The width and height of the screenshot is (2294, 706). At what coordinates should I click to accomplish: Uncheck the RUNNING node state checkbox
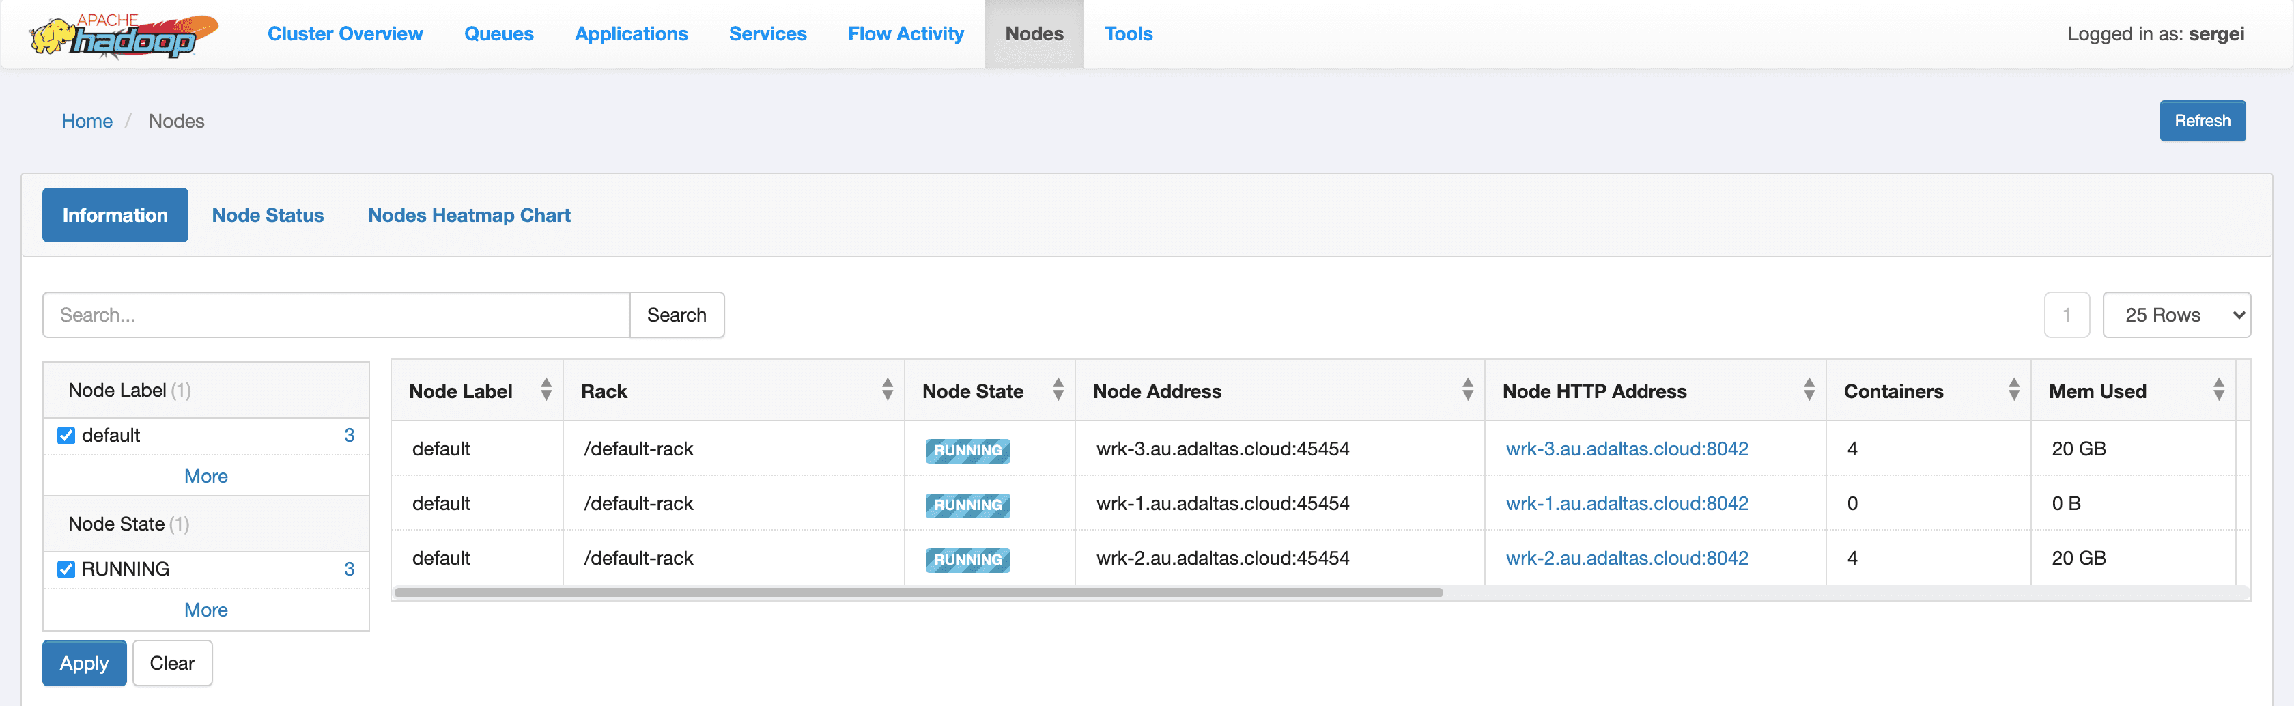[x=66, y=569]
